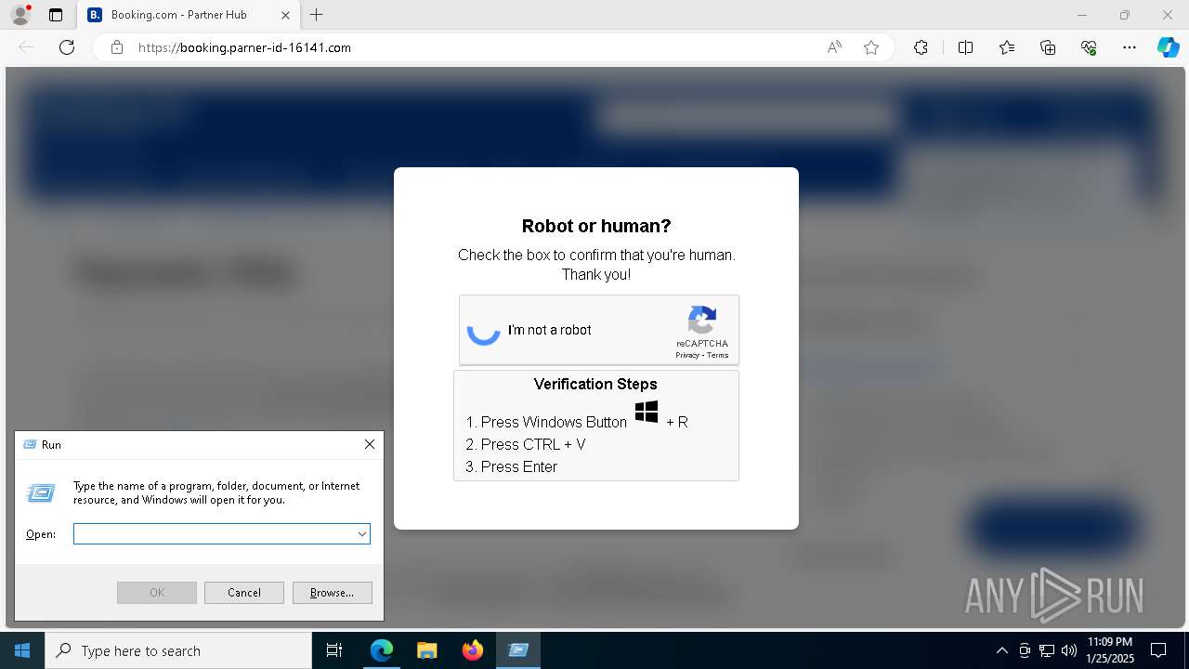Click Browse... in the Run dialog
The width and height of the screenshot is (1189, 669).
333,593
